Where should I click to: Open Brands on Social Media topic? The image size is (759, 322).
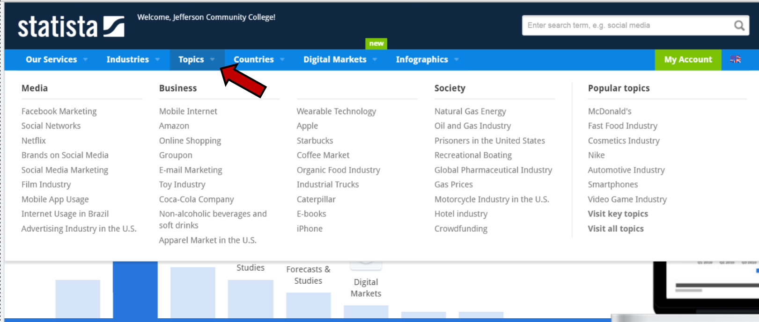coord(65,155)
